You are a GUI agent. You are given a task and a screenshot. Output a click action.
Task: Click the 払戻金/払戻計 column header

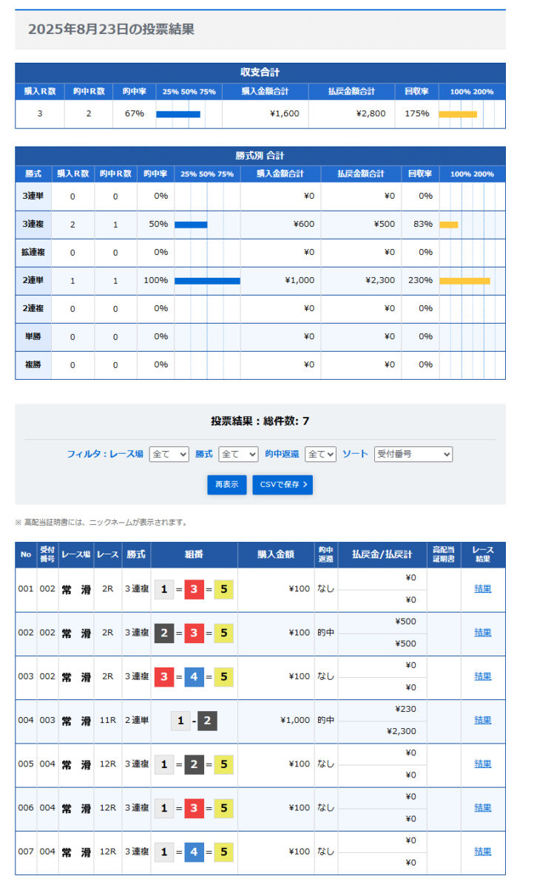(382, 554)
